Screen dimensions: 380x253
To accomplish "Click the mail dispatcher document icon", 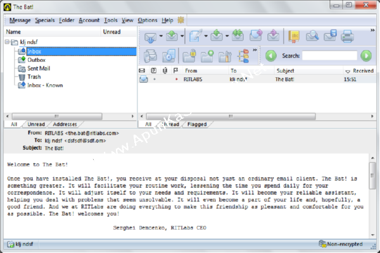I will [x=168, y=56].
